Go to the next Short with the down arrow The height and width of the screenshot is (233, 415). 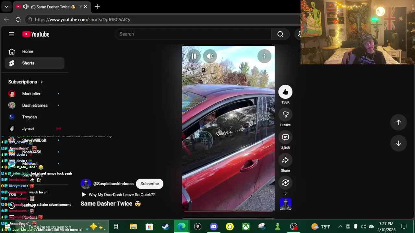pyautogui.click(x=398, y=144)
